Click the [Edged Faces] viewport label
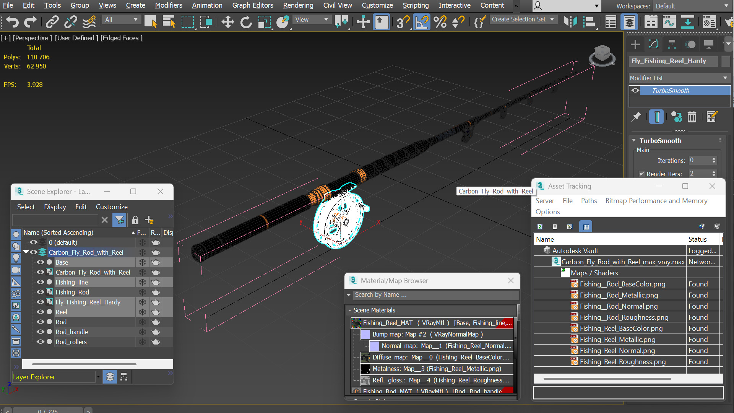This screenshot has height=413, width=734. [x=122, y=38]
